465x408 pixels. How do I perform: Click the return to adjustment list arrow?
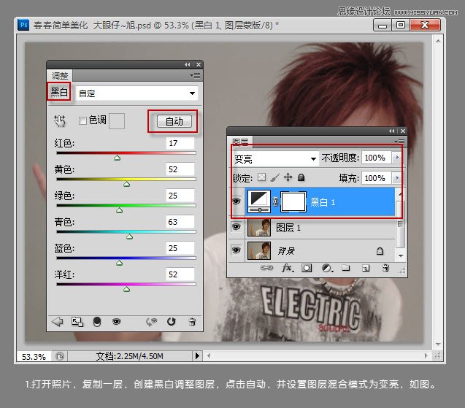[x=58, y=321]
